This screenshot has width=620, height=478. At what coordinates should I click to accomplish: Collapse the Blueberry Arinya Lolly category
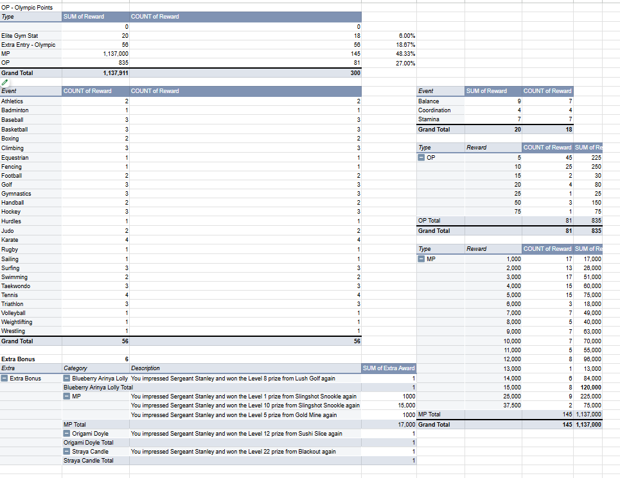[x=67, y=378]
